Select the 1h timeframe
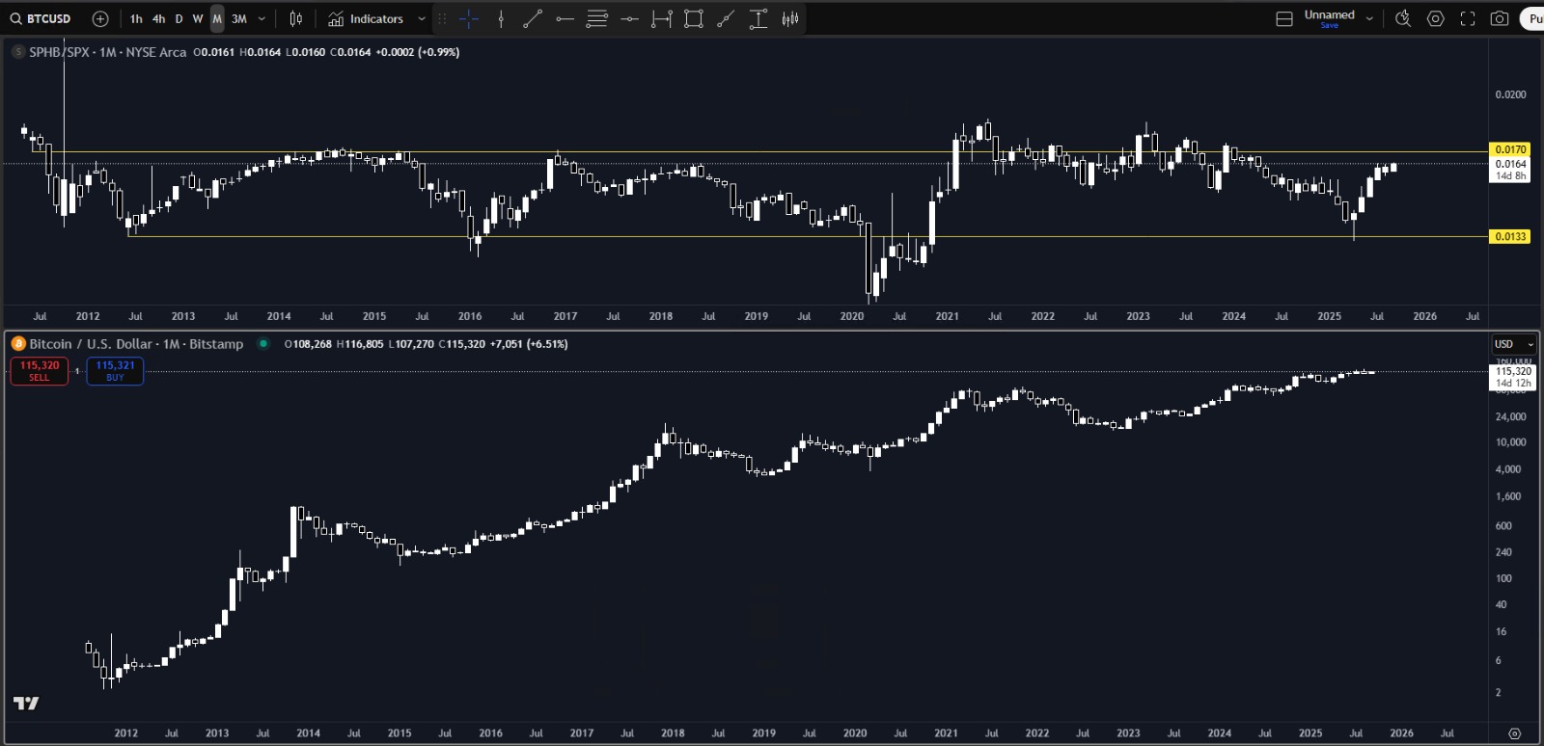This screenshot has height=746, width=1544. tap(136, 18)
